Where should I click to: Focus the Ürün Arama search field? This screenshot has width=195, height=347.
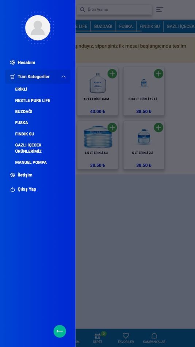[x=114, y=9]
